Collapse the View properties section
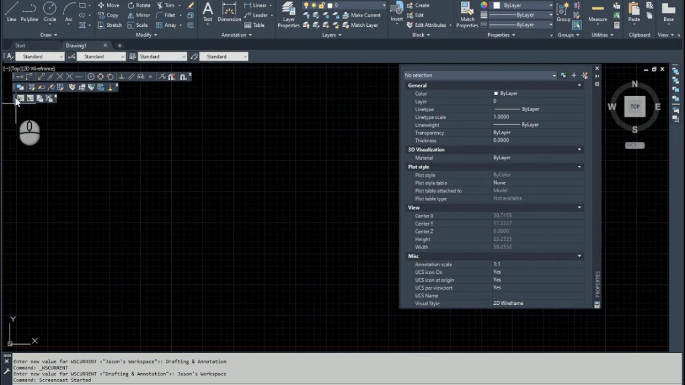The width and height of the screenshot is (685, 385). tap(579, 207)
